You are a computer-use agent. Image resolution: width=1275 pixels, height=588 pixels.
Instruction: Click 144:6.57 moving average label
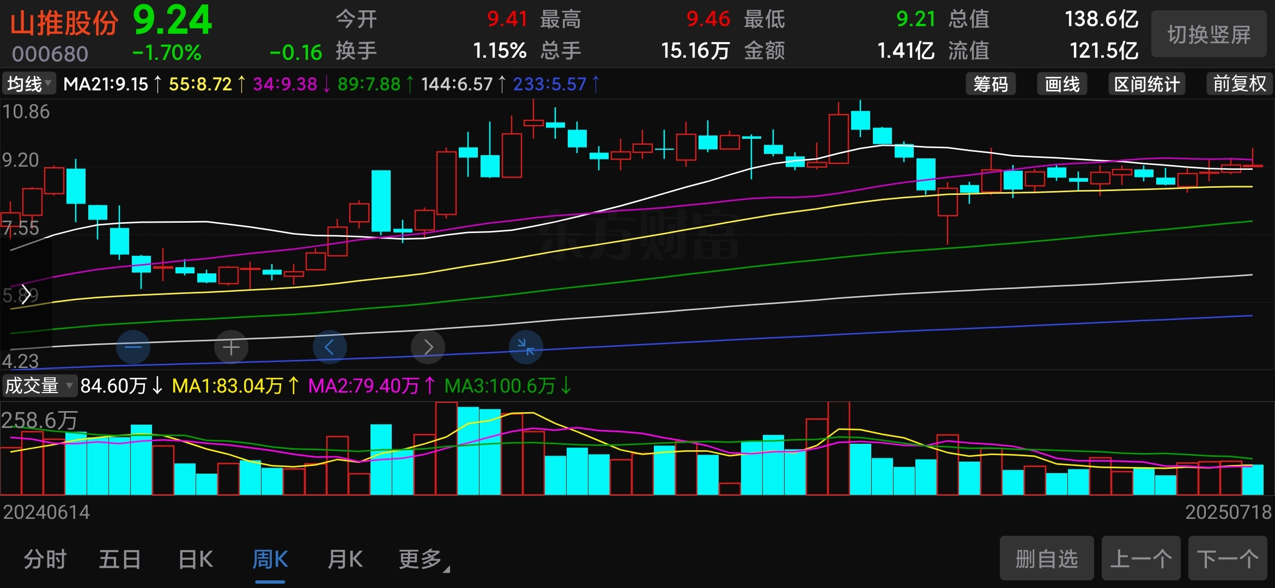(x=457, y=84)
